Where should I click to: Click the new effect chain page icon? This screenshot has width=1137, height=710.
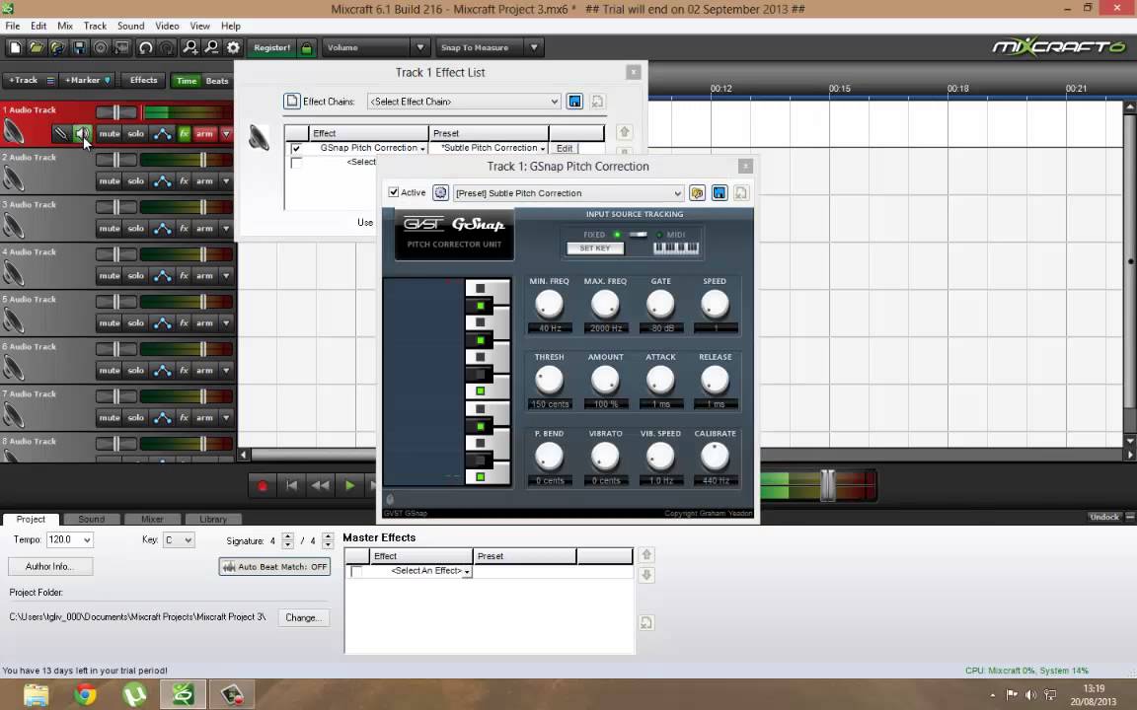click(291, 102)
